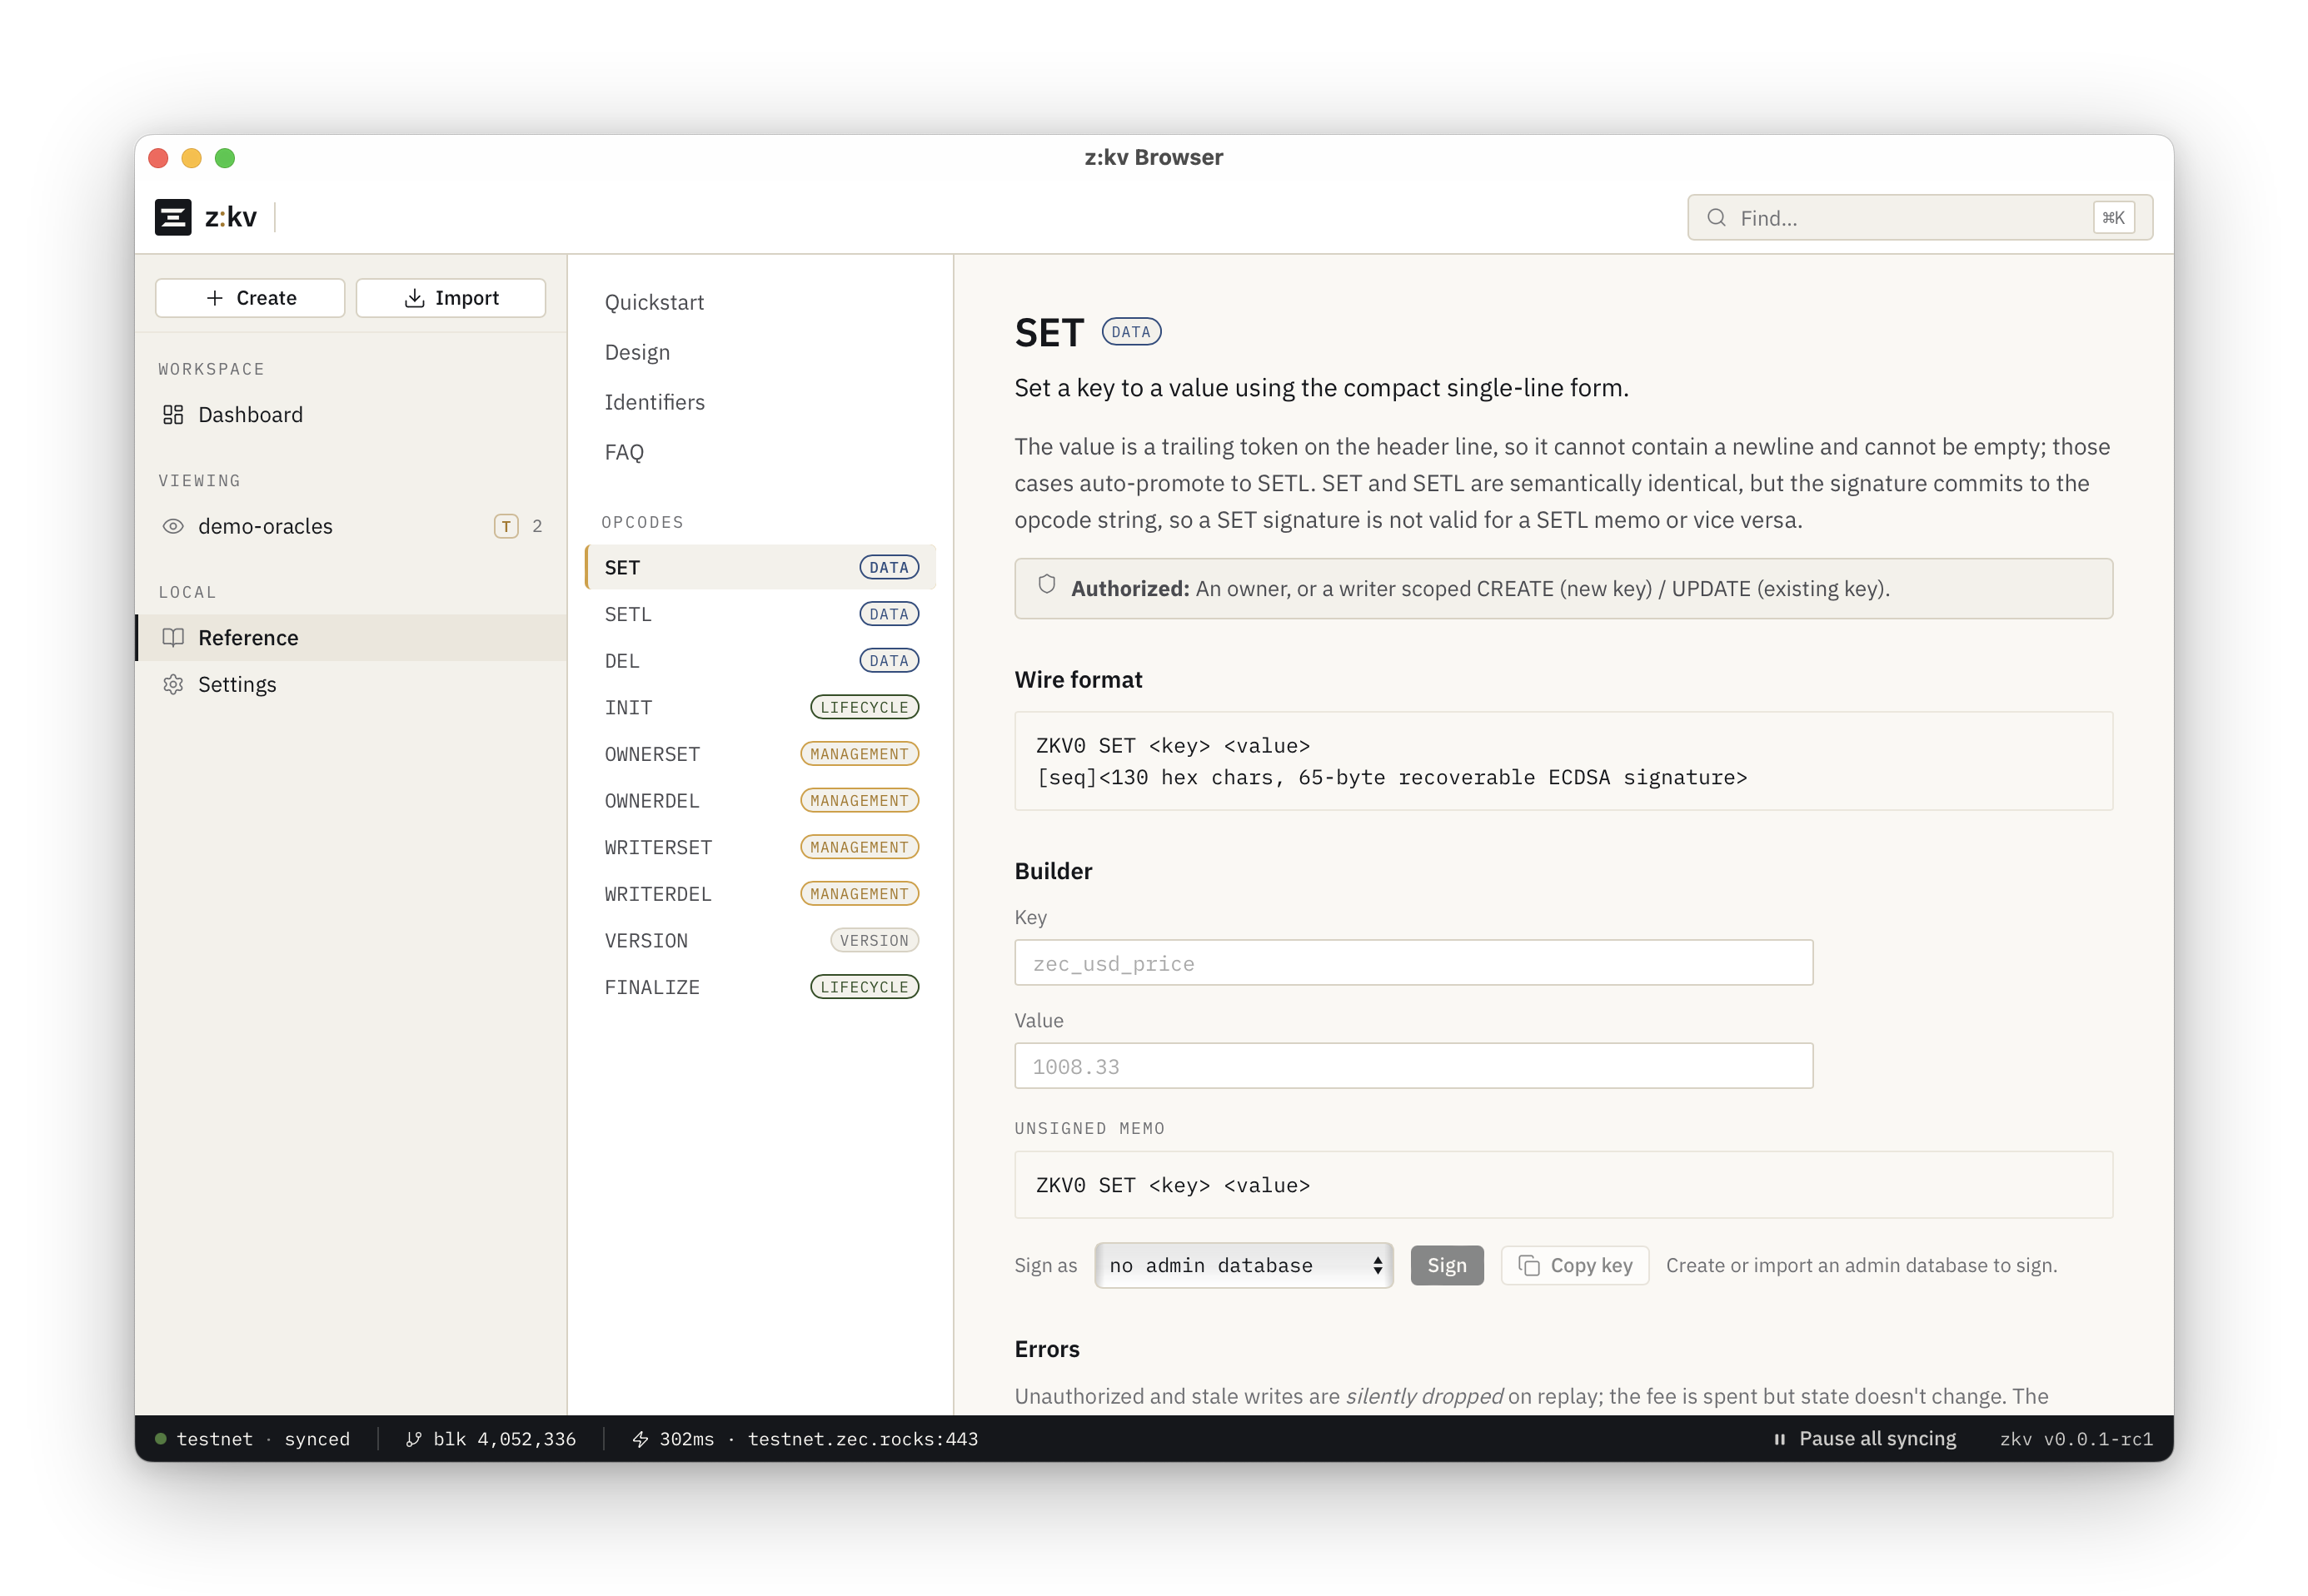Click the number 2 beside demo-oracles
The width and height of the screenshot is (2308, 1596).
click(537, 526)
